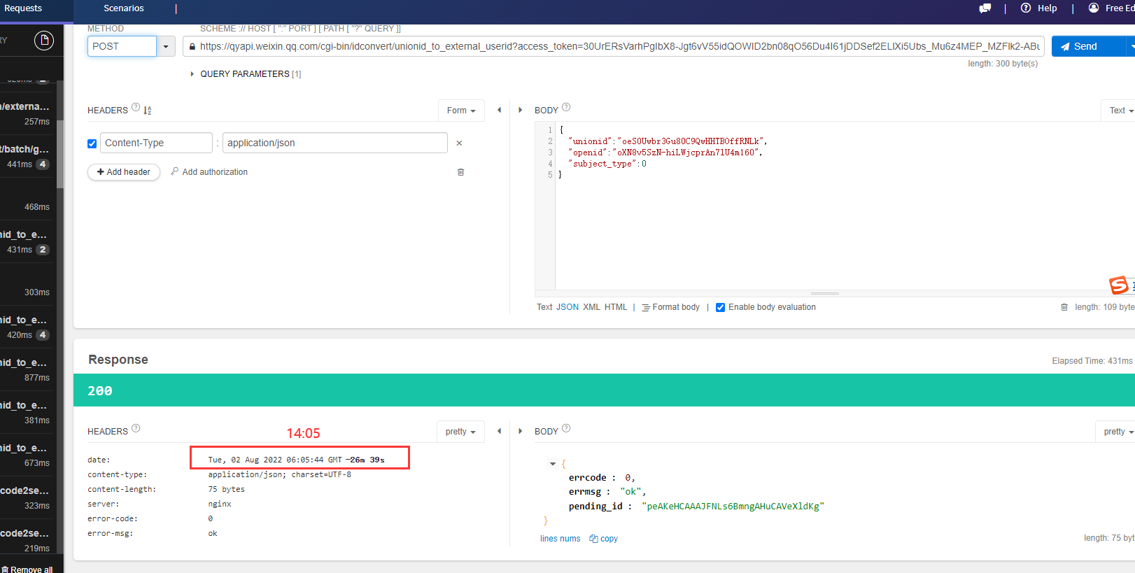This screenshot has width=1135, height=573.
Task: Click the trash icon beside body length
Action: pos(1064,307)
